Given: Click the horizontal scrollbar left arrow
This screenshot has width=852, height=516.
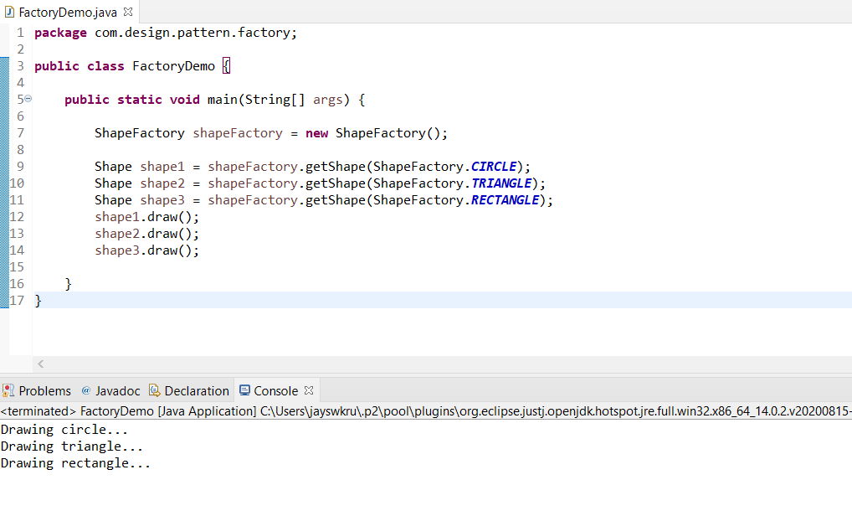Looking at the screenshot, I should [x=41, y=364].
